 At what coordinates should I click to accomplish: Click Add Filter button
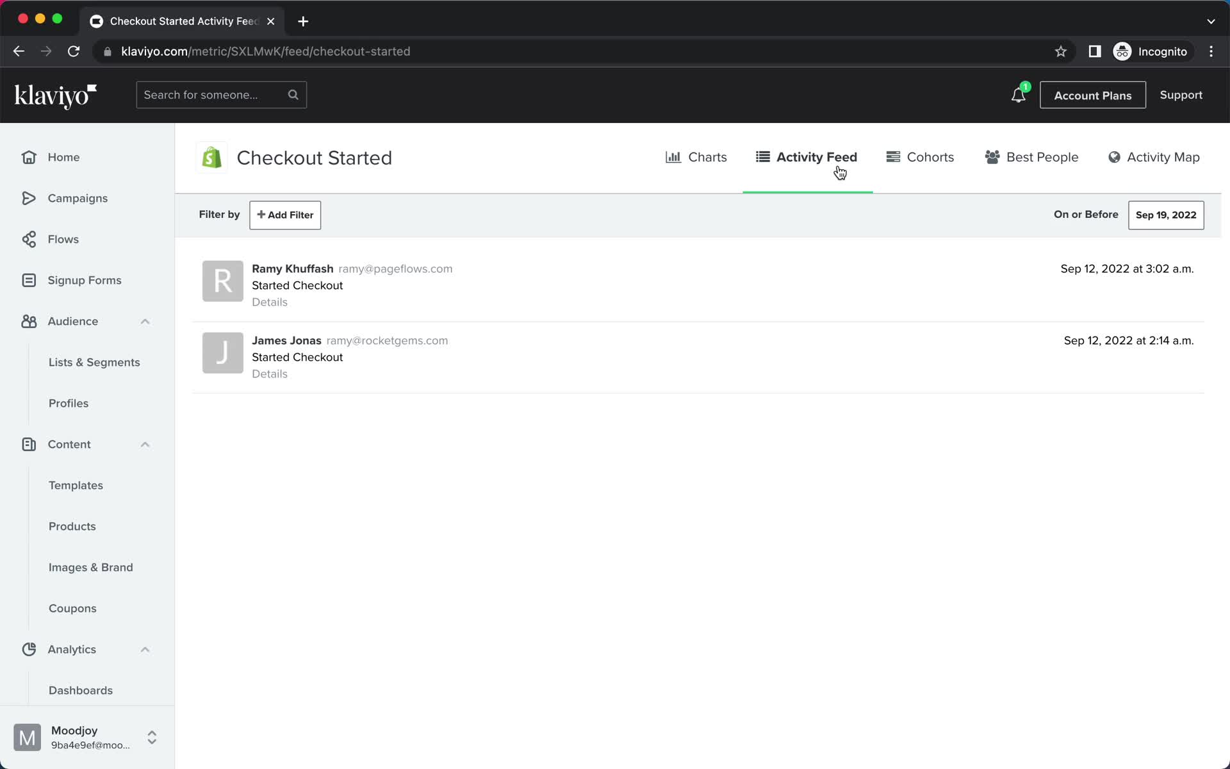click(284, 215)
